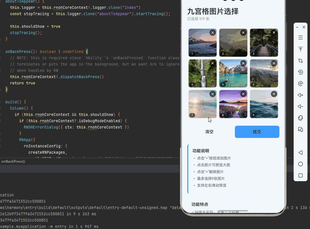The image size is (310, 229).
Task: Remove image 2 with its X icon
Action: [243, 33]
